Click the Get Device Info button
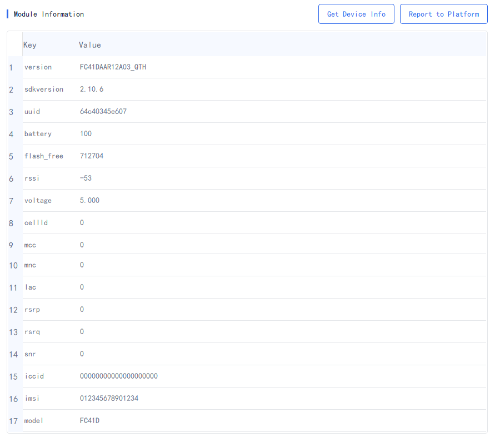Viewport: 495px width, 437px height. coord(356,14)
